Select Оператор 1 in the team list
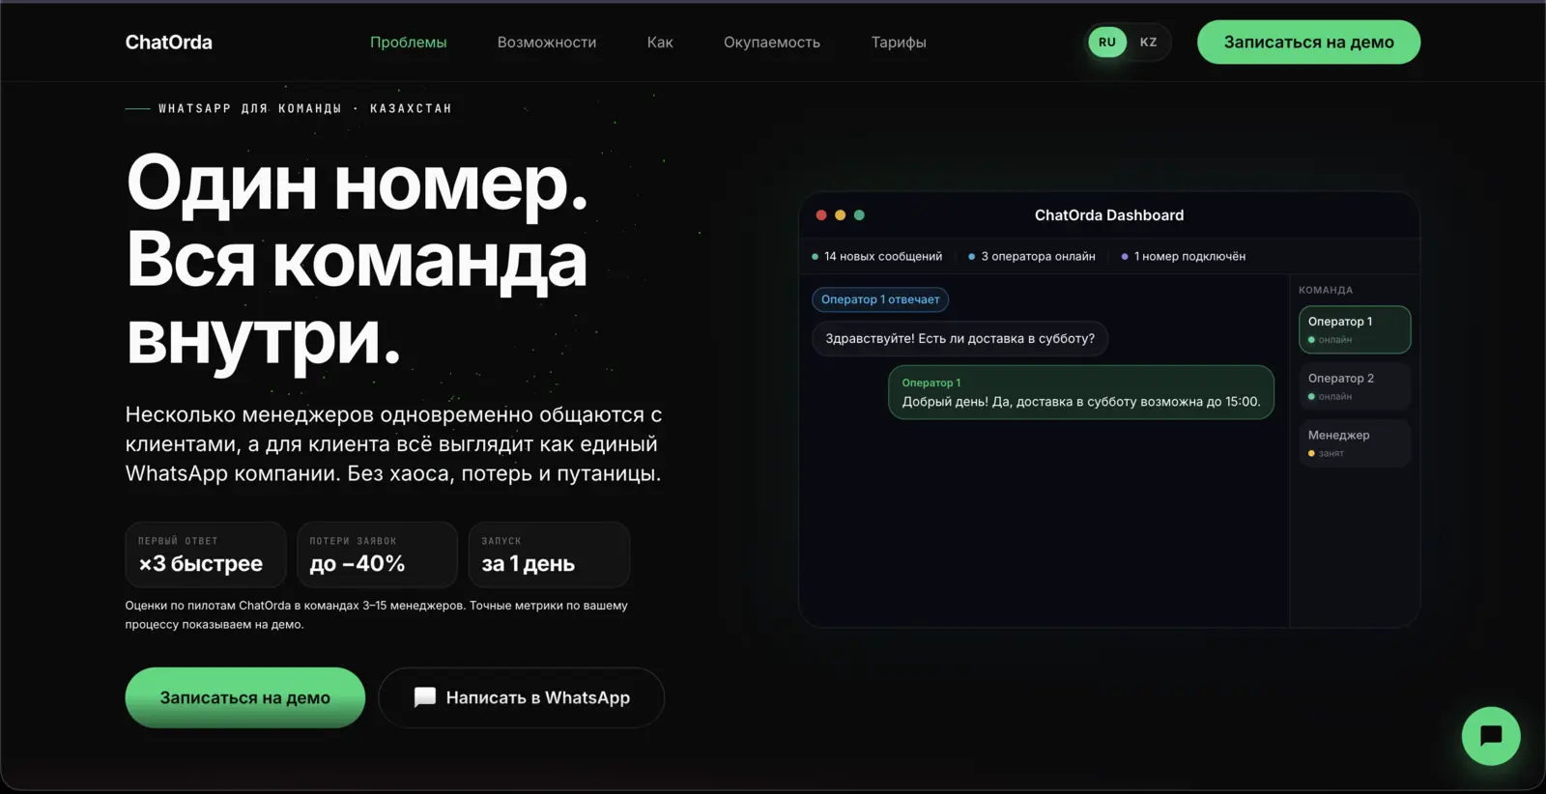This screenshot has height=794, width=1546. coord(1355,329)
